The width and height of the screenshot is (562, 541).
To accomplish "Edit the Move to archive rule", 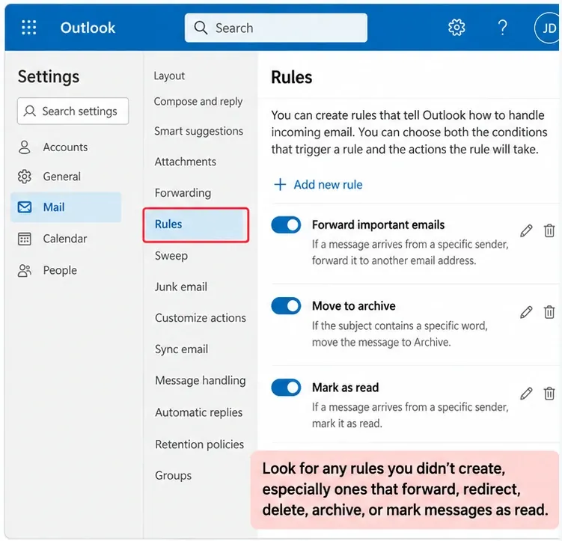I will (x=526, y=312).
